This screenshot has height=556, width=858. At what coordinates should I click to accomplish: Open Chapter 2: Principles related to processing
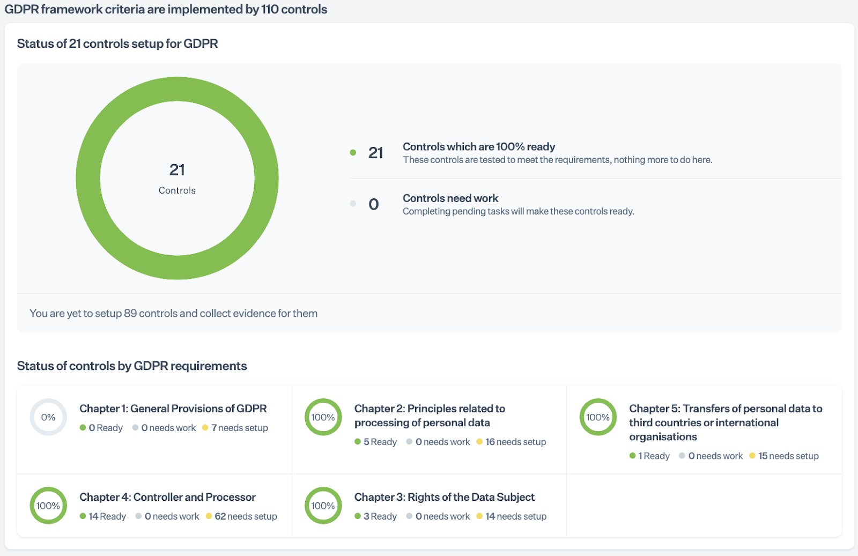pos(430,416)
